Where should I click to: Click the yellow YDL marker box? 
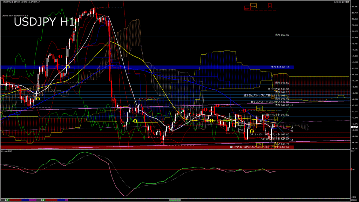(x=259, y=144)
